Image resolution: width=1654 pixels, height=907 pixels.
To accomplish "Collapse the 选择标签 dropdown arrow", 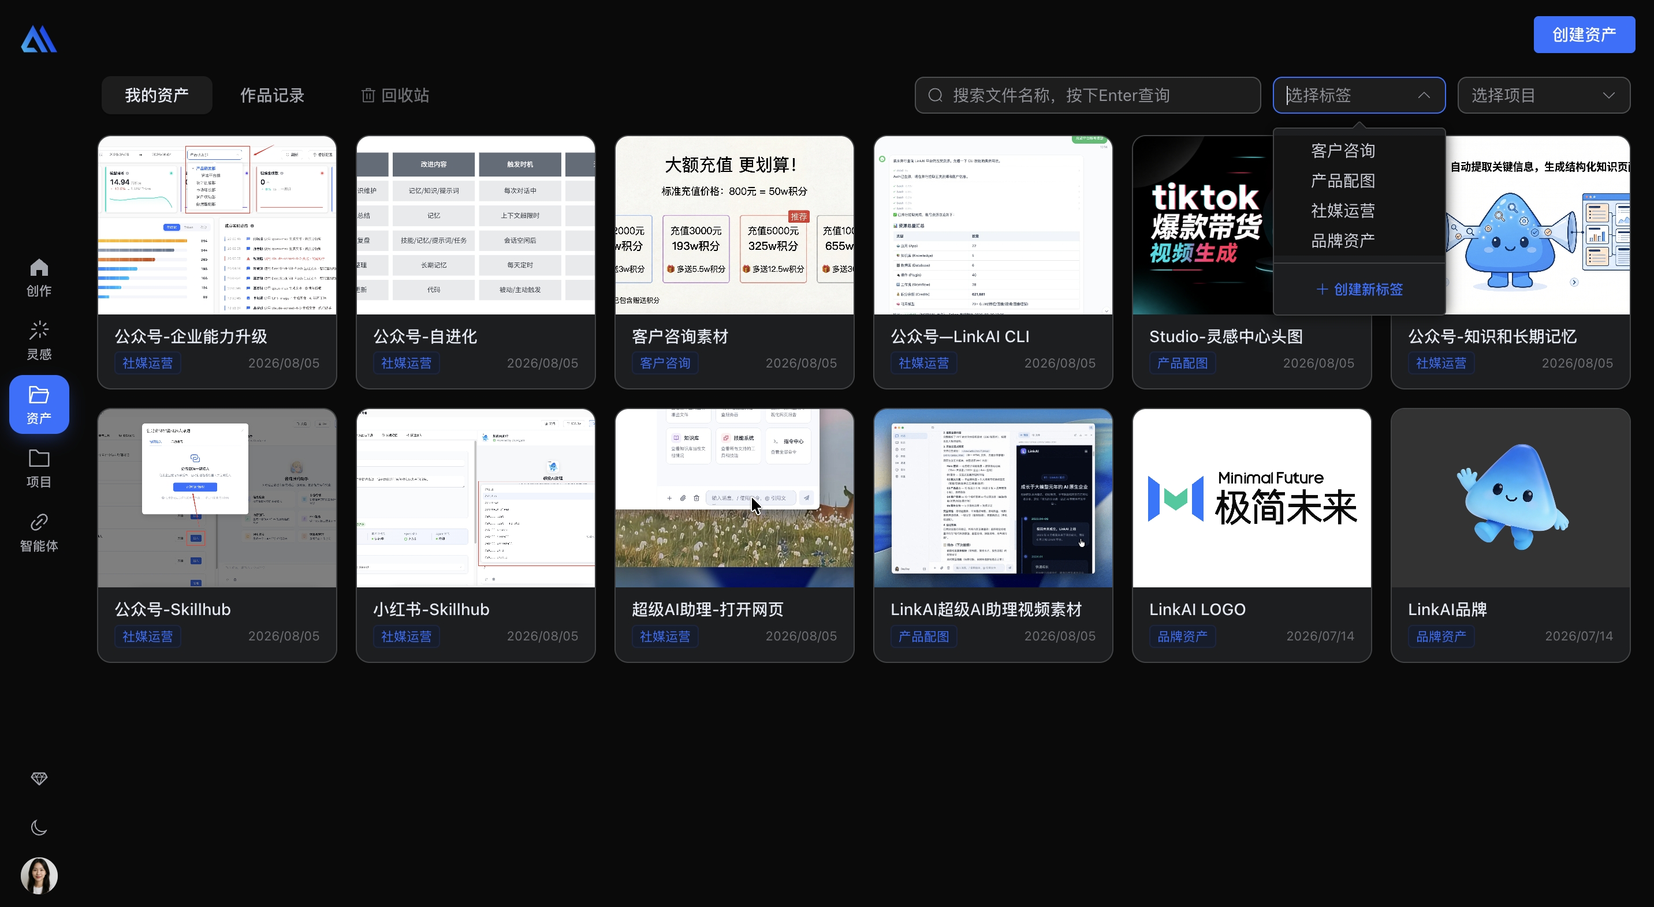I will click(x=1424, y=96).
